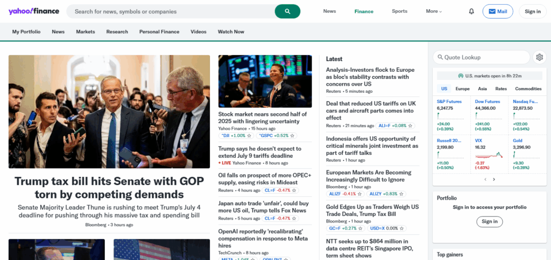Click Sign in inside the Portfolio panel
The image size is (551, 260).
pos(490,221)
